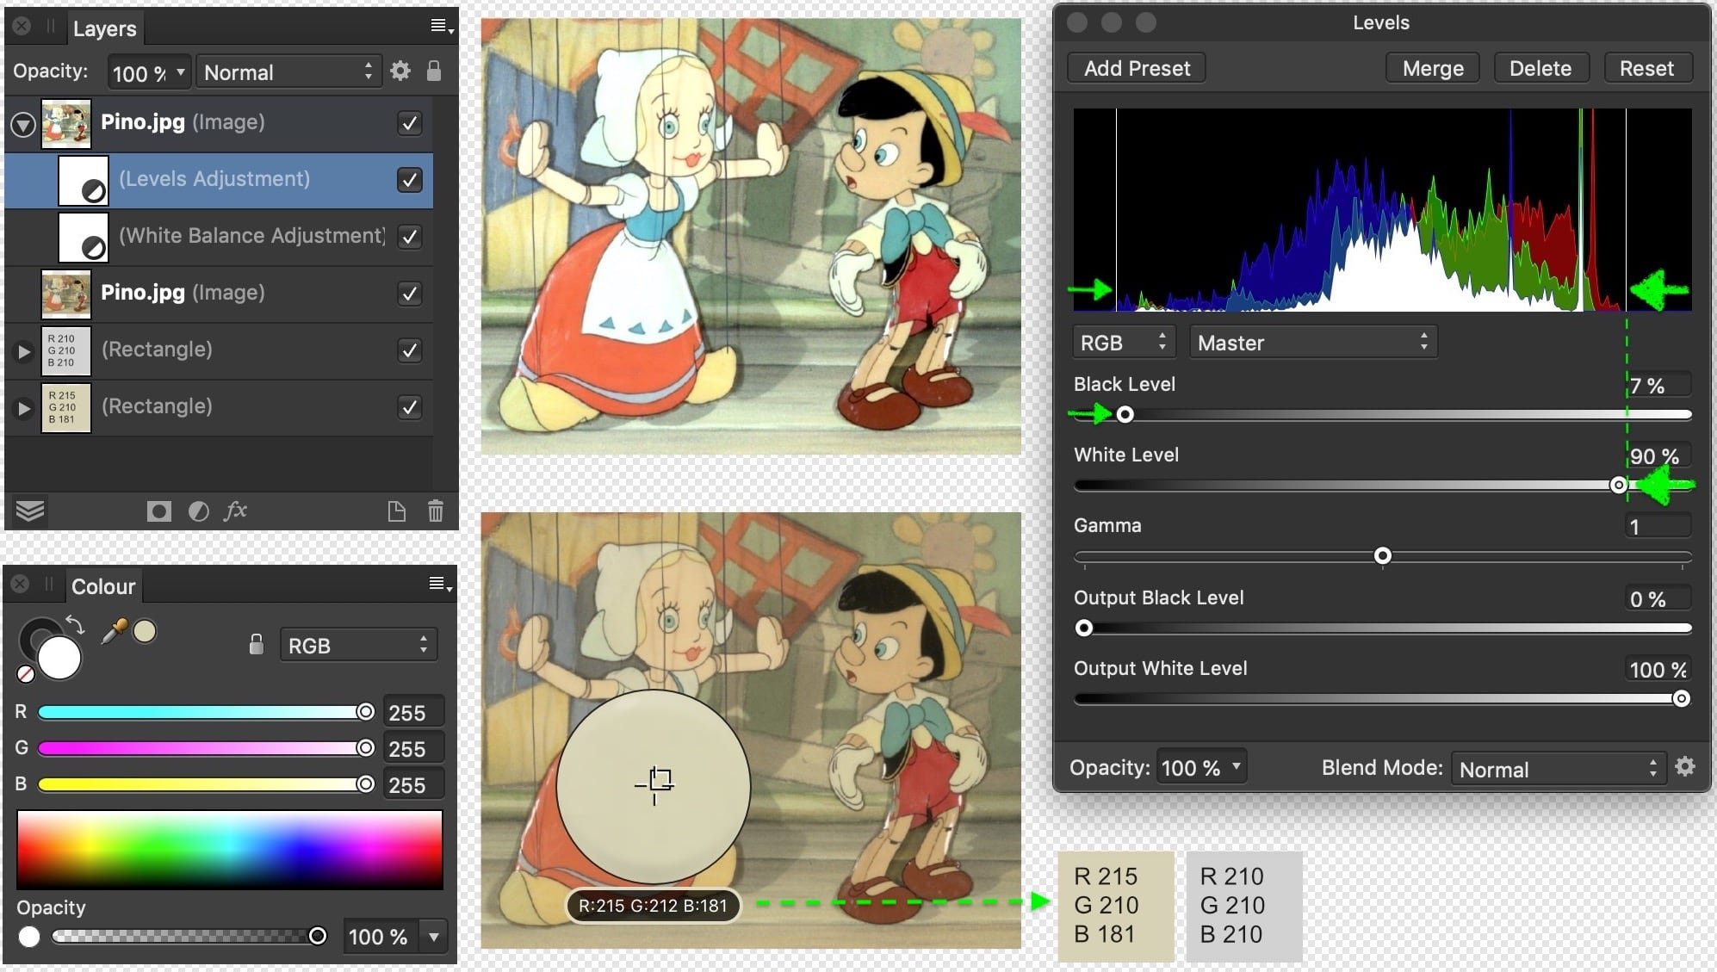
Task: Swap stroke and fill colours
Action: point(75,624)
